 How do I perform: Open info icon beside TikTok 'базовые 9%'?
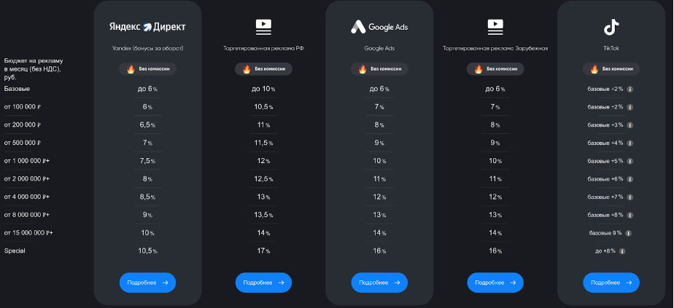pyautogui.click(x=628, y=233)
